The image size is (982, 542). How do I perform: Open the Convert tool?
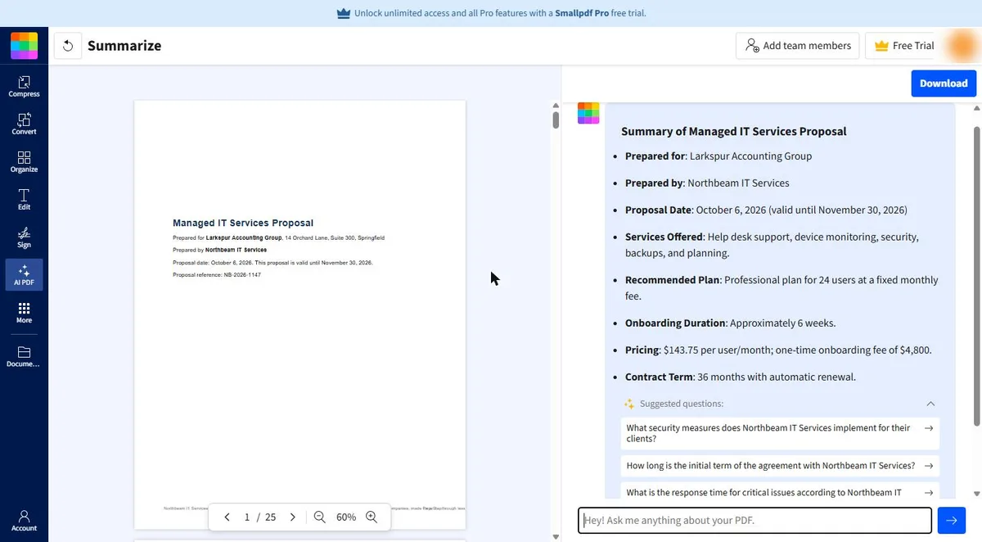(24, 124)
